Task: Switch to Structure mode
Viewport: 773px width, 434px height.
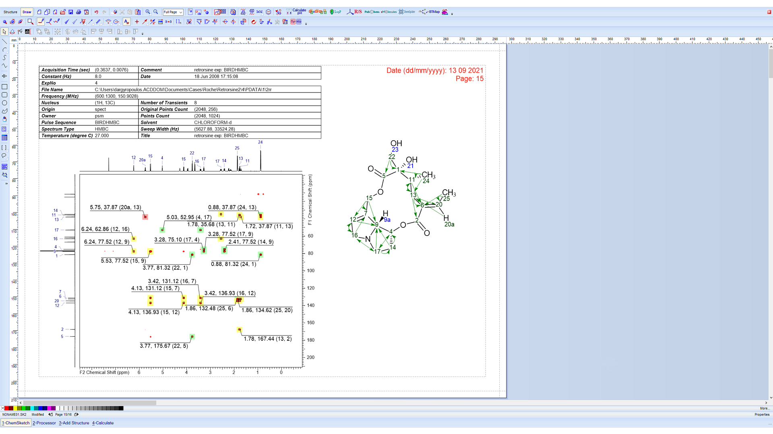Action: point(10,12)
